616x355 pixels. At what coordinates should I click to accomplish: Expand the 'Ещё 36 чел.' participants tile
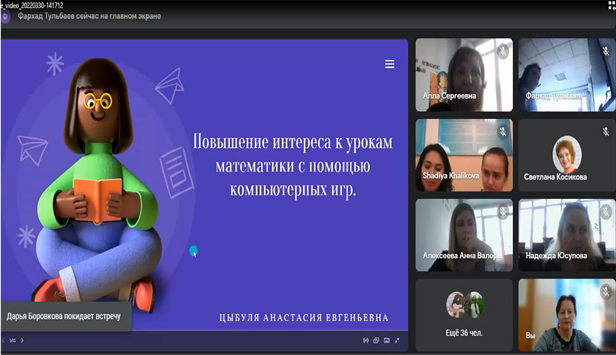coord(464,315)
